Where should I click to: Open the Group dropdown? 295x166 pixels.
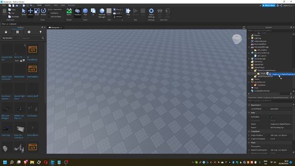click(x=118, y=10)
